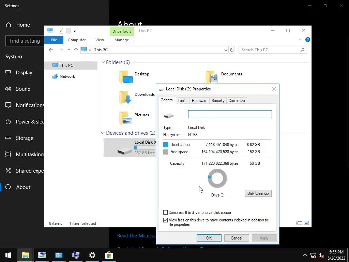Viewport: 349px width, 262px height.
Task: Expand the Explorer ribbon with the chevron
Action: pyautogui.click(x=300, y=40)
